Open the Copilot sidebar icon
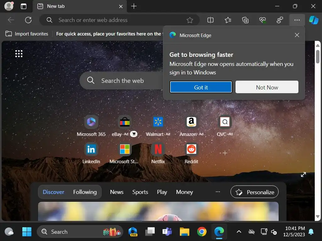The width and height of the screenshot is (322, 241). coord(314,20)
